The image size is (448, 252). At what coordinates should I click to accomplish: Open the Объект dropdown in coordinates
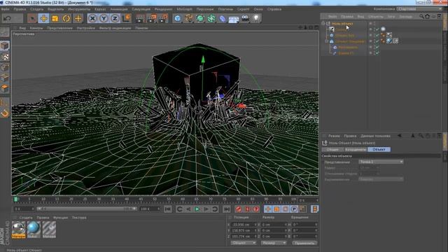tap(244, 243)
